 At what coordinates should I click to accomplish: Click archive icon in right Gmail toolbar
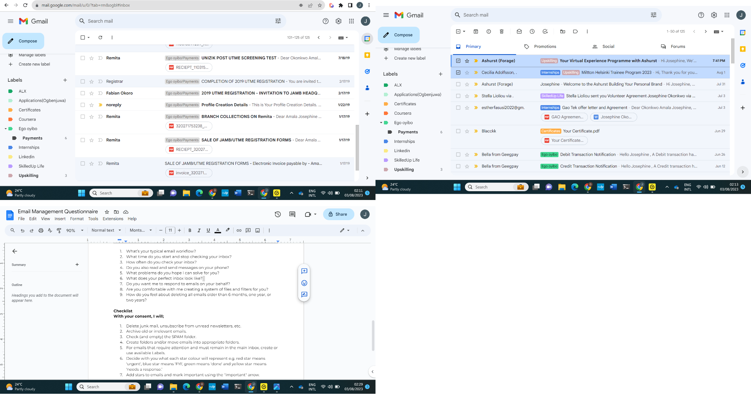coord(476,32)
